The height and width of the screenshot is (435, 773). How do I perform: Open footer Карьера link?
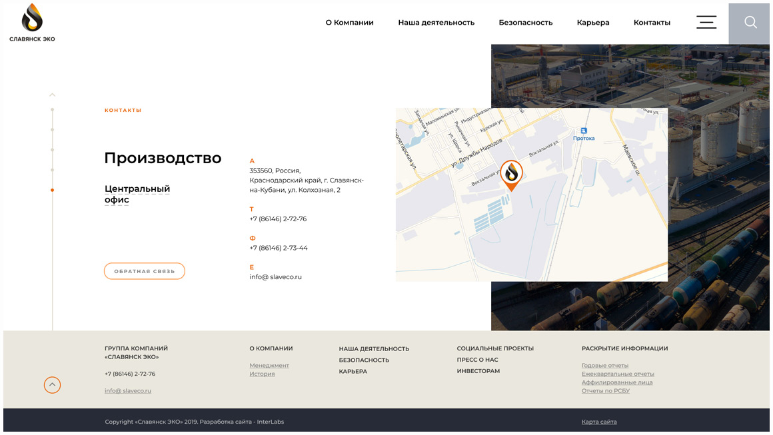[x=353, y=372]
